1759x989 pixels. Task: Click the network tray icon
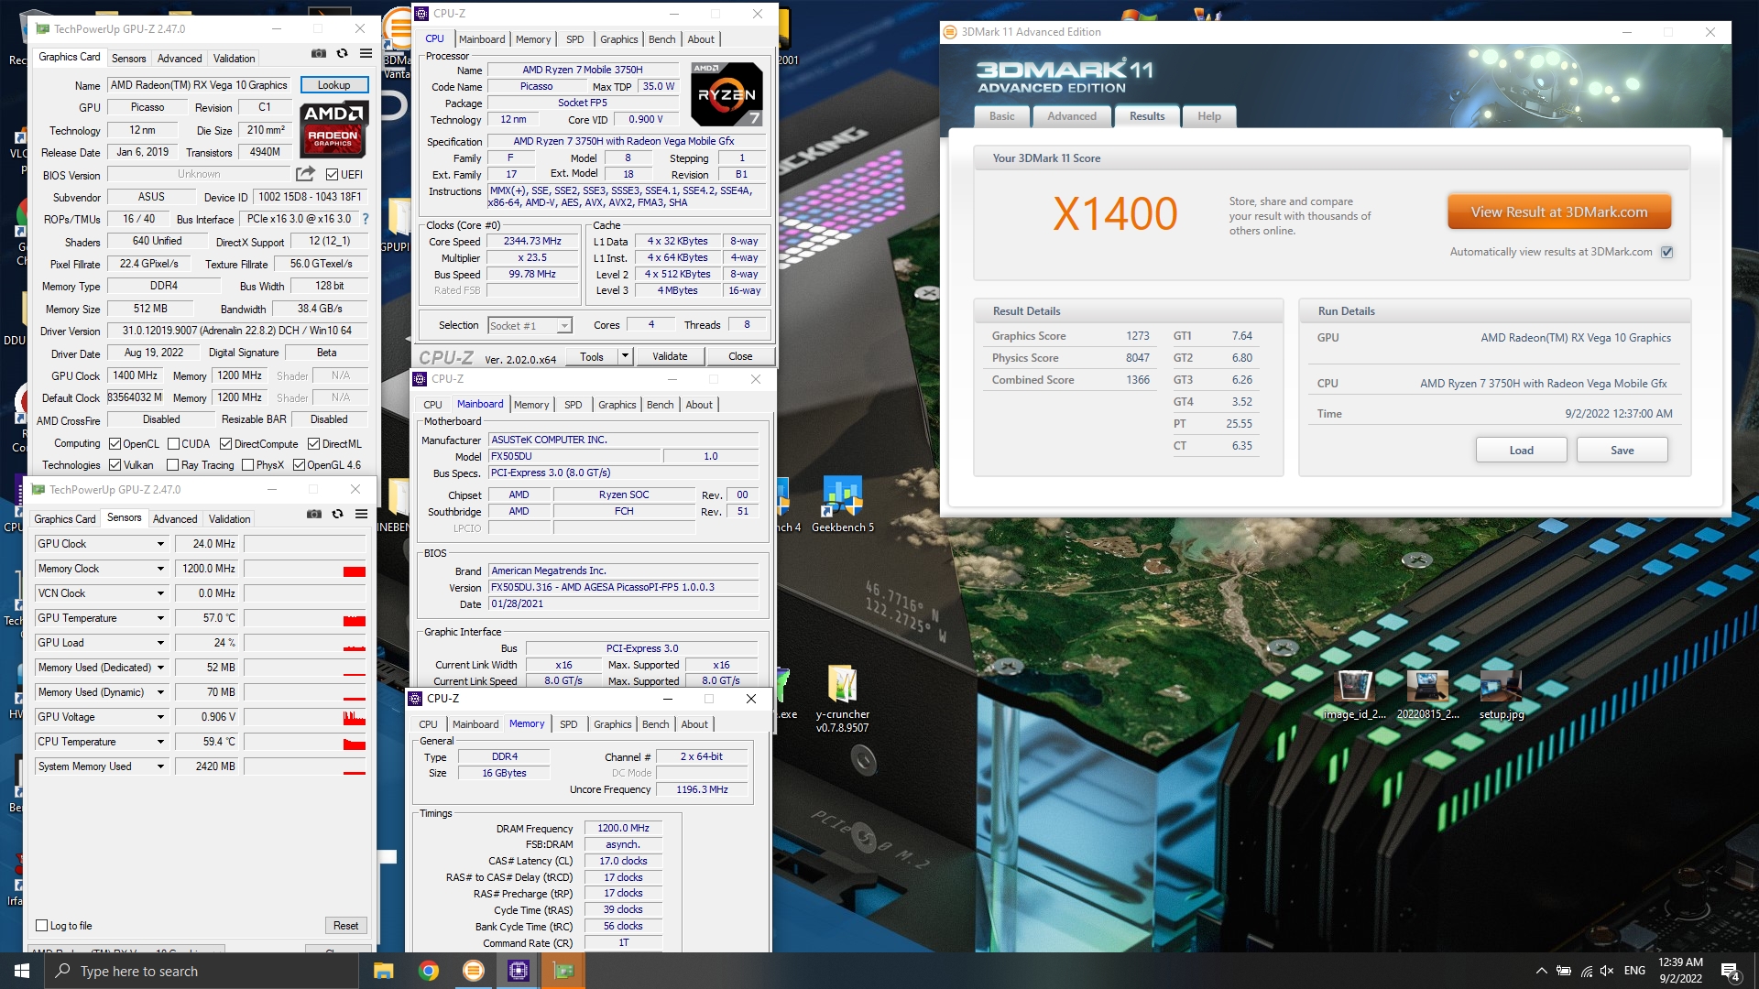click(1586, 971)
